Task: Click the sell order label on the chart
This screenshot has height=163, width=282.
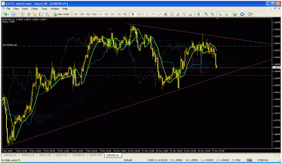Action: (10, 45)
